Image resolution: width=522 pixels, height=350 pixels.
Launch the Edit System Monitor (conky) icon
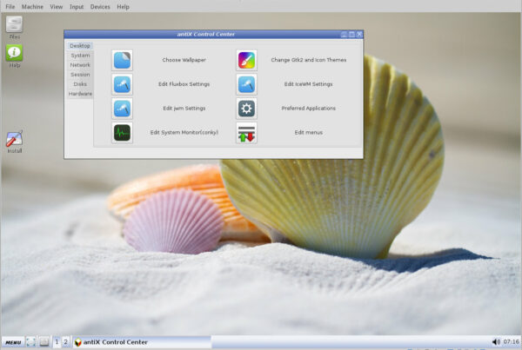click(x=123, y=133)
